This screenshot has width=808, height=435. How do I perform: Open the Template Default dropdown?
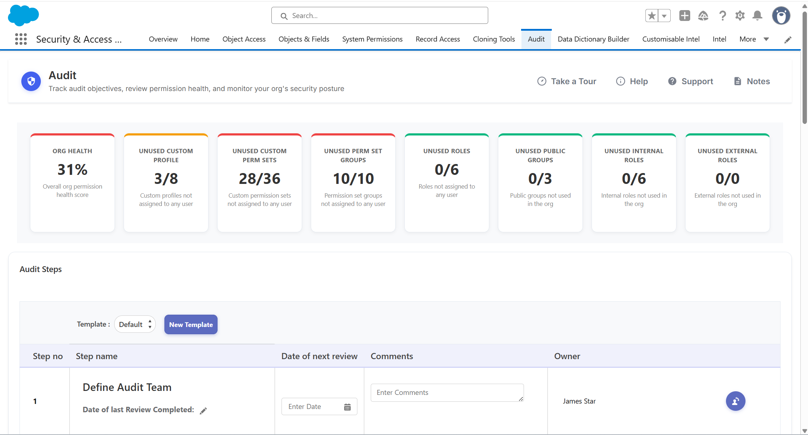135,324
